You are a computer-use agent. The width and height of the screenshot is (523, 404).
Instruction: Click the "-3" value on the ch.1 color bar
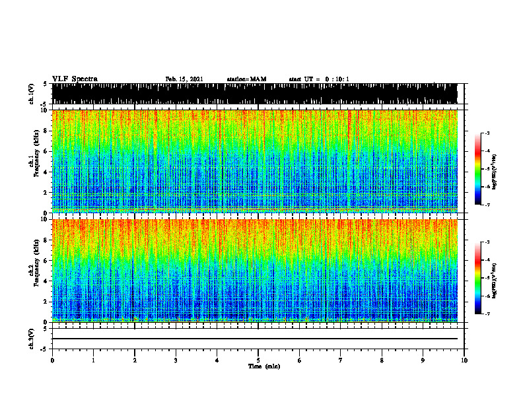(x=487, y=133)
